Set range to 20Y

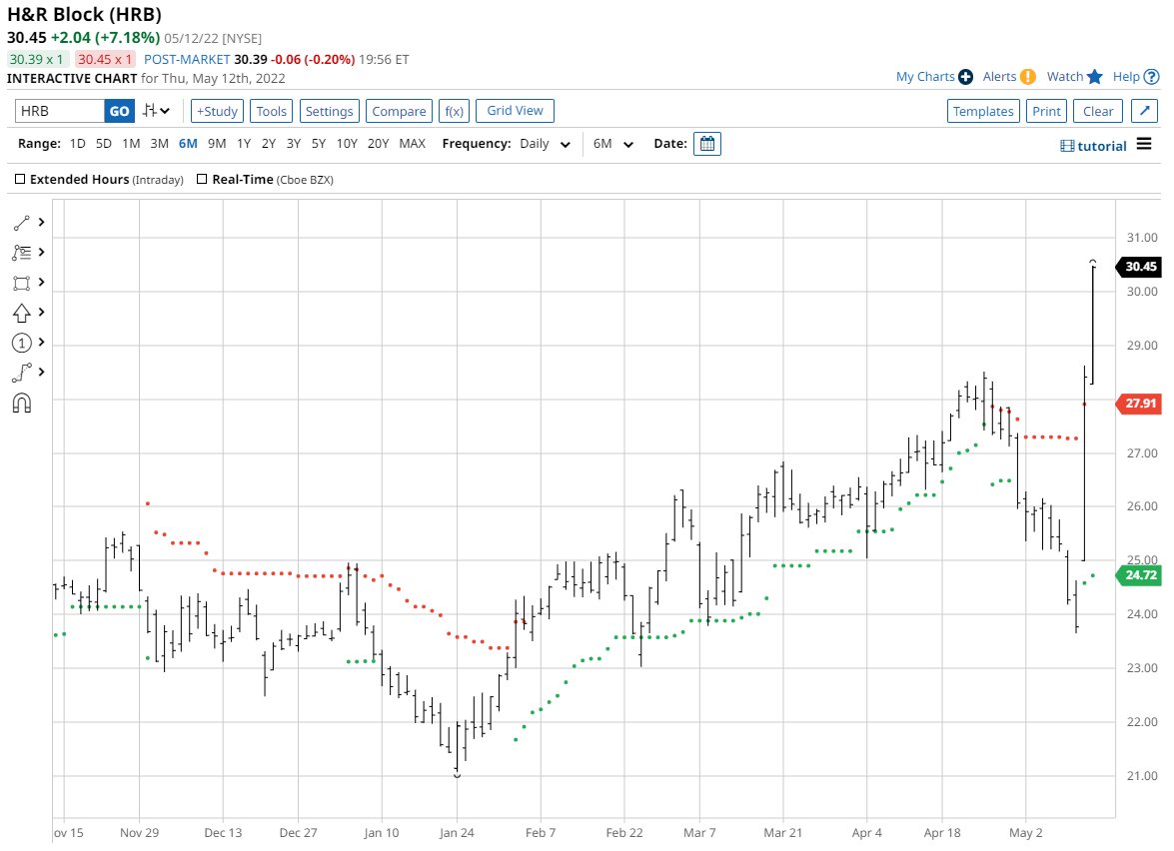tap(378, 144)
